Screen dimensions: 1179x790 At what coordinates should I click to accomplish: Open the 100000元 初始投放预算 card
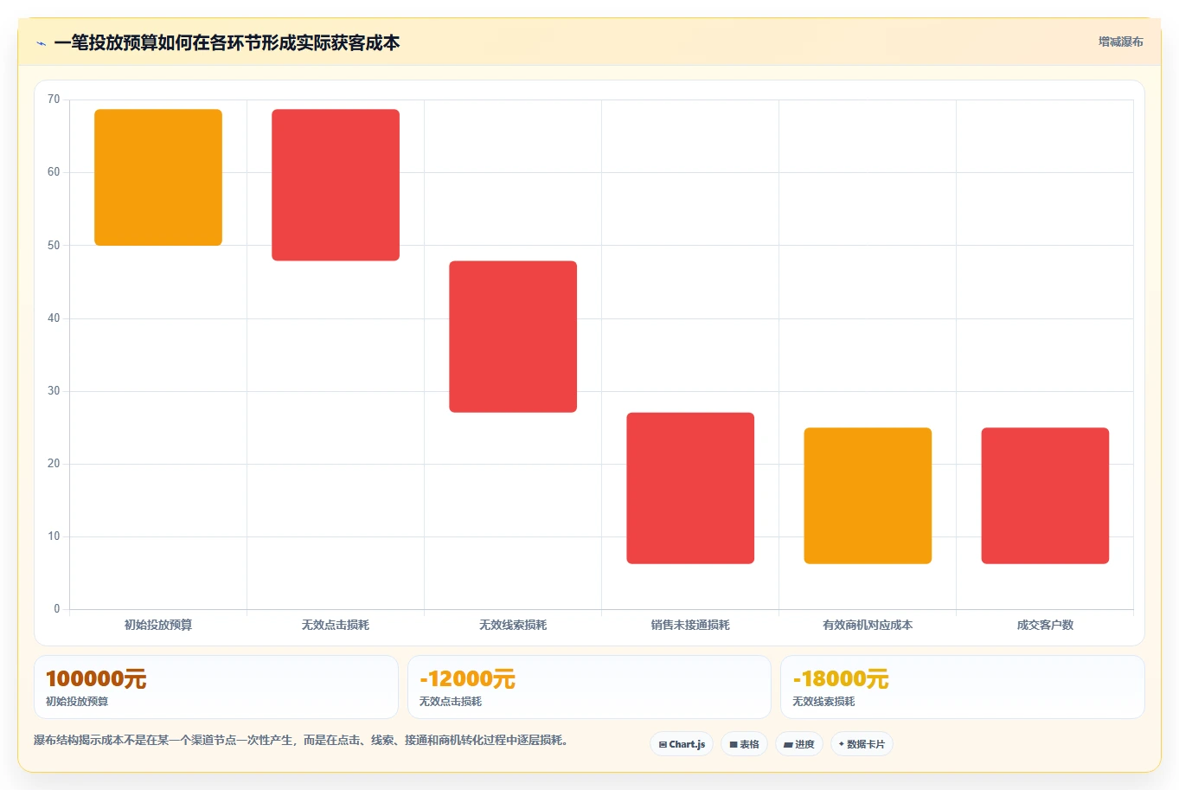[215, 687]
